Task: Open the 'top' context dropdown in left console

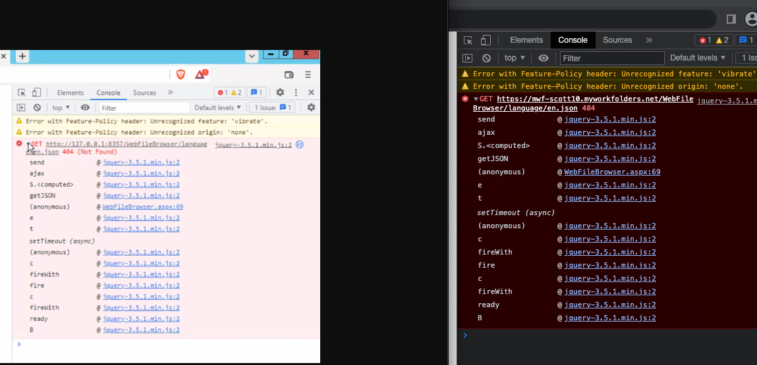Action: pos(61,108)
